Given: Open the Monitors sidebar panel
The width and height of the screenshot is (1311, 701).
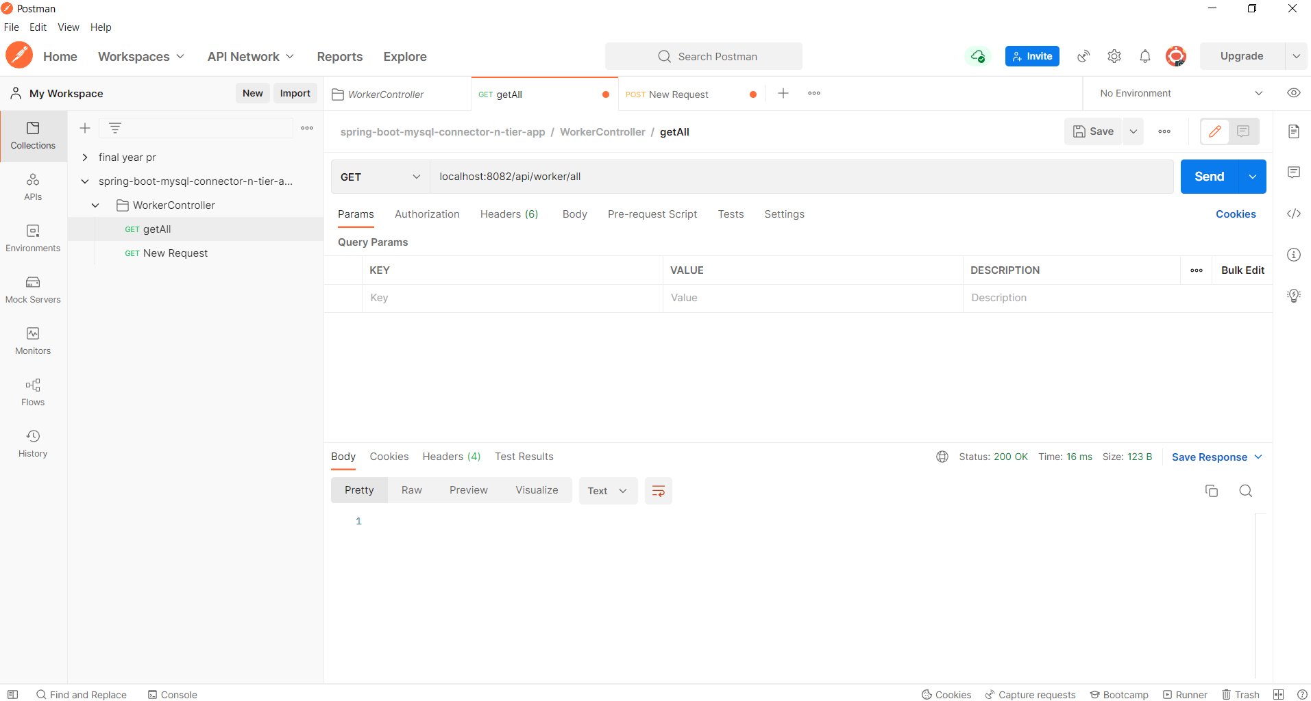Looking at the screenshot, I should click(x=33, y=341).
